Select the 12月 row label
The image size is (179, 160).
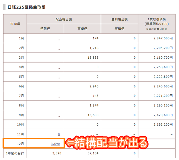20,144
